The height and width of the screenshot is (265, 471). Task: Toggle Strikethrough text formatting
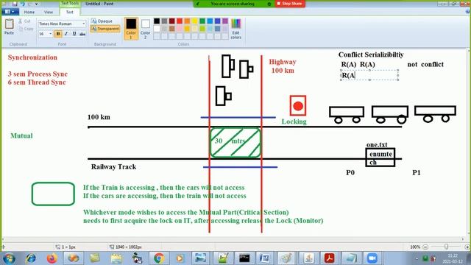tap(82, 34)
